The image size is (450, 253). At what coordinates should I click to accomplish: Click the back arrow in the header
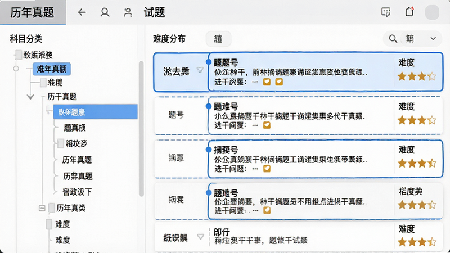(82, 12)
